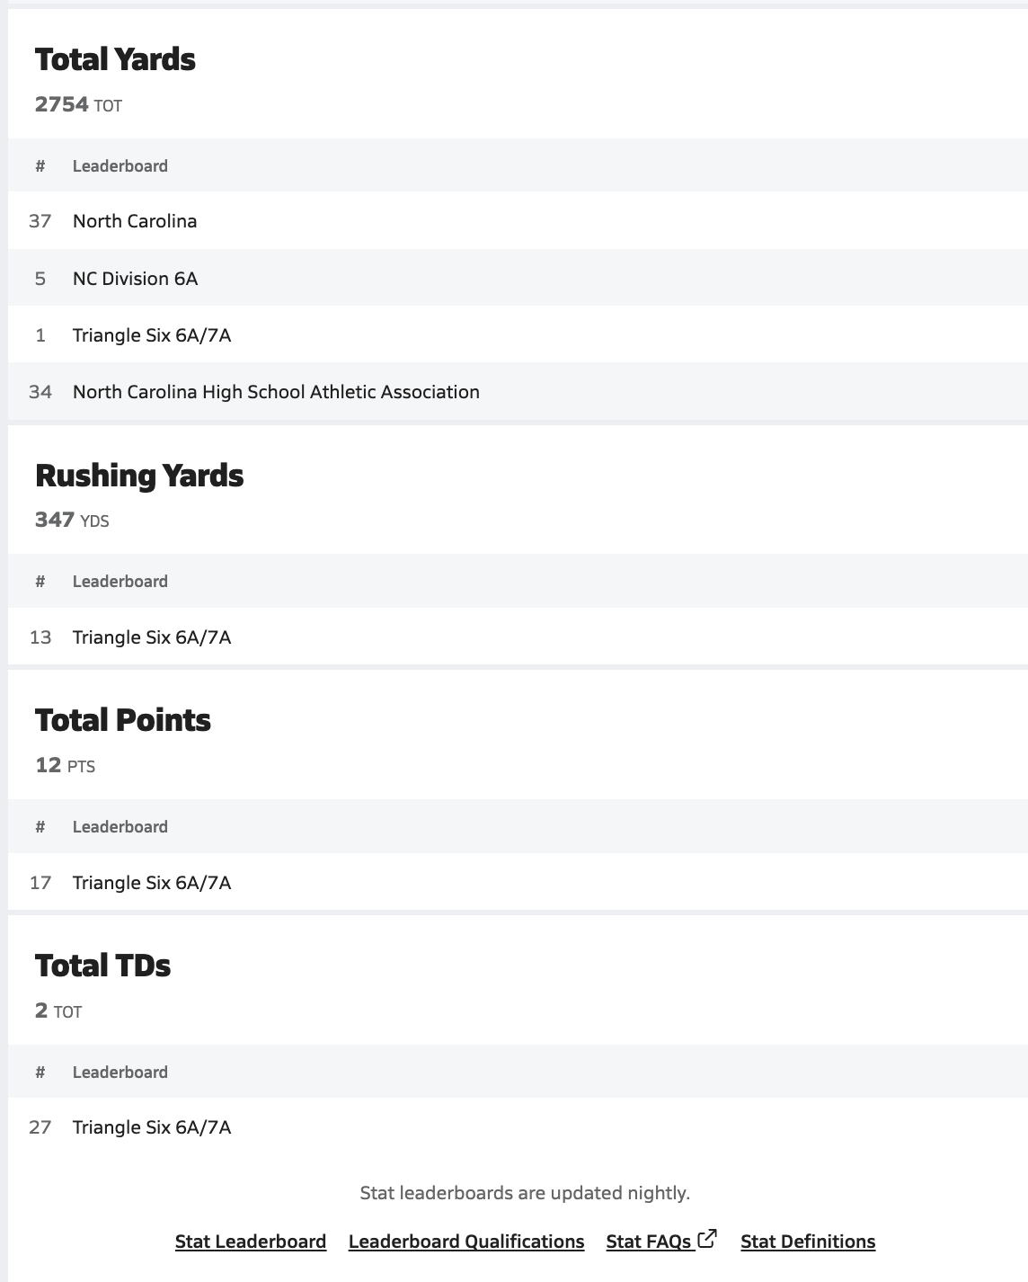Viewport: 1028px width, 1282px height.
Task: Open Triangle Six 6A/7A under Total Points
Action: (x=152, y=883)
